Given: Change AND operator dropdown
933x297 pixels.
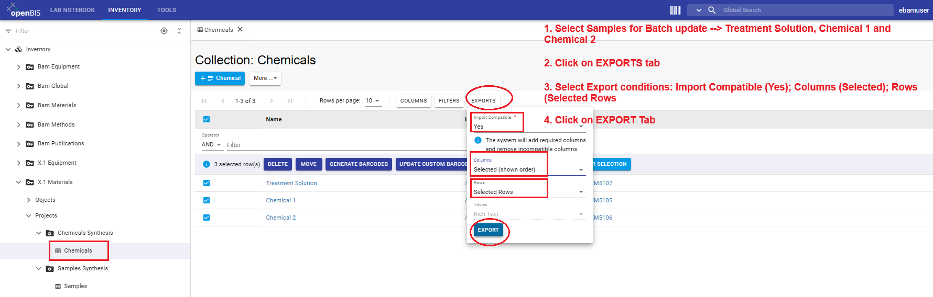Looking at the screenshot, I should coord(211,145).
